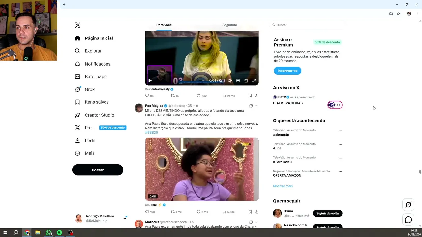The width and height of the screenshot is (422, 237).
Task: Open File Explorer from the taskbar
Action: click(x=38, y=233)
